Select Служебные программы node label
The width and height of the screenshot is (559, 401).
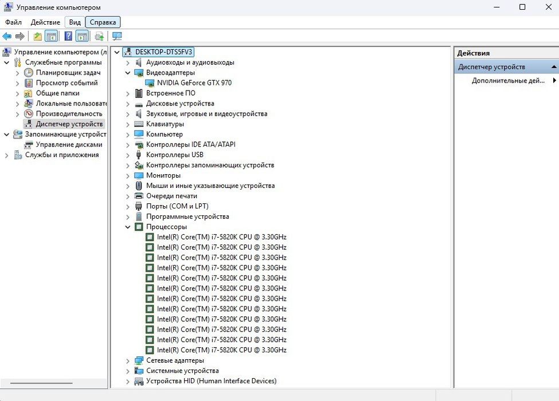(x=64, y=62)
